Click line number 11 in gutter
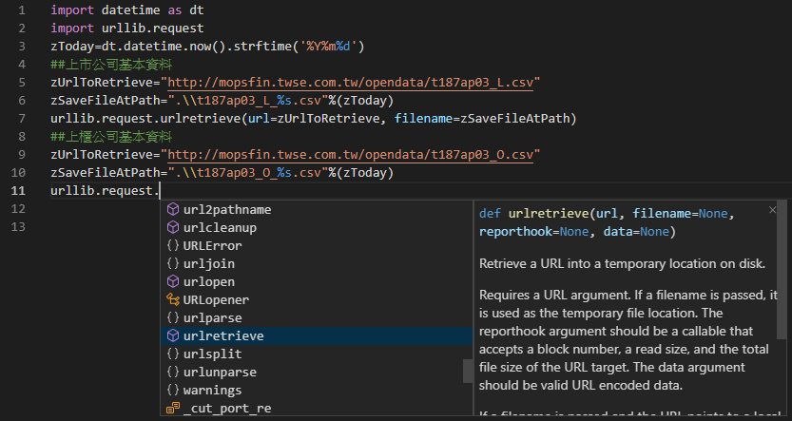Image resolution: width=792 pixels, height=421 pixels. pyautogui.click(x=18, y=191)
